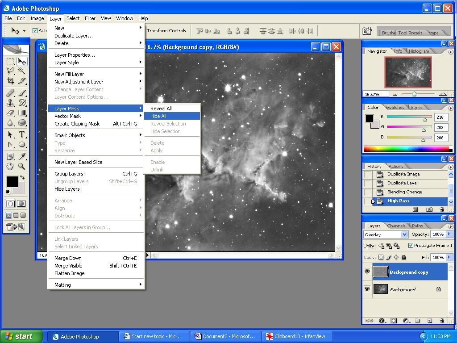Create new snapshot in History panel
The height and width of the screenshot is (343, 457).
click(x=429, y=209)
